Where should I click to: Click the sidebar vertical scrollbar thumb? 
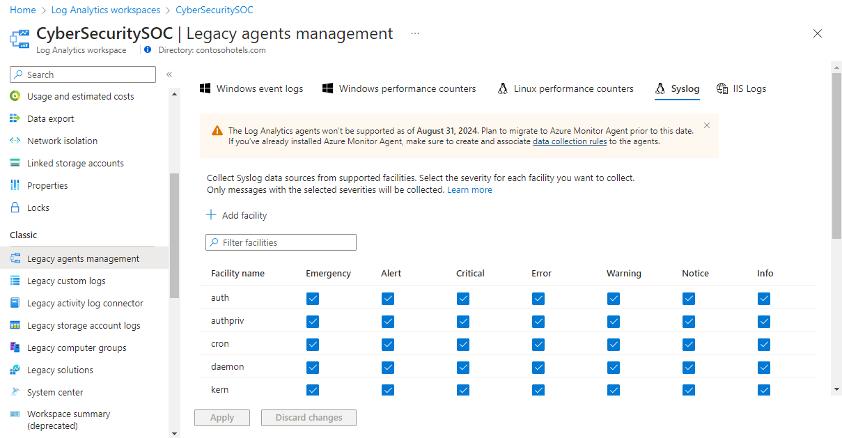coord(174,235)
